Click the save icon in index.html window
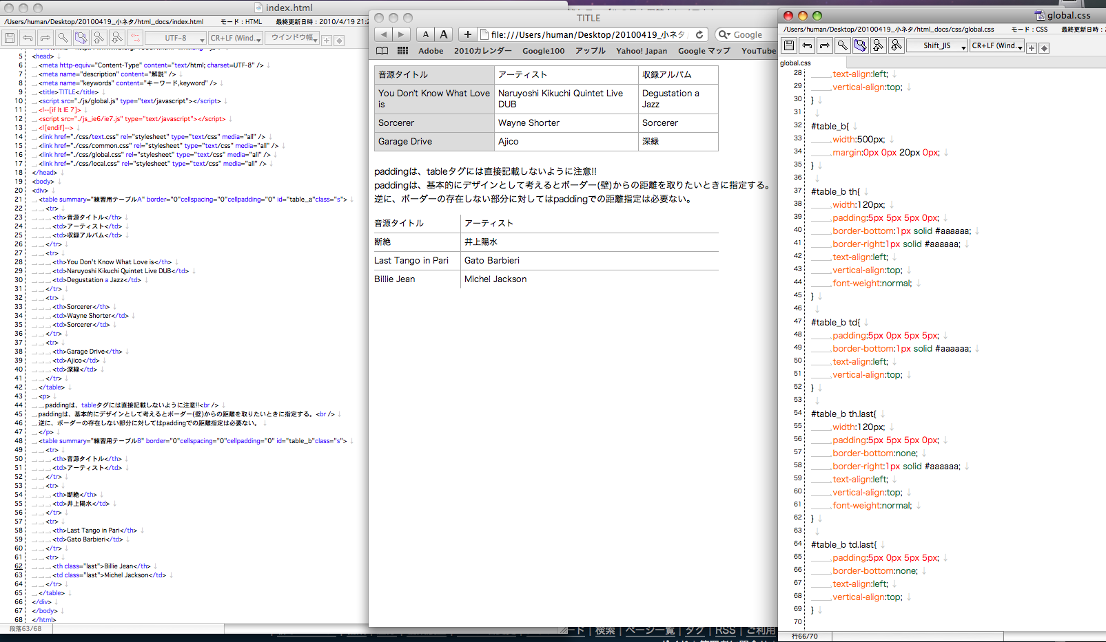 pos(10,38)
